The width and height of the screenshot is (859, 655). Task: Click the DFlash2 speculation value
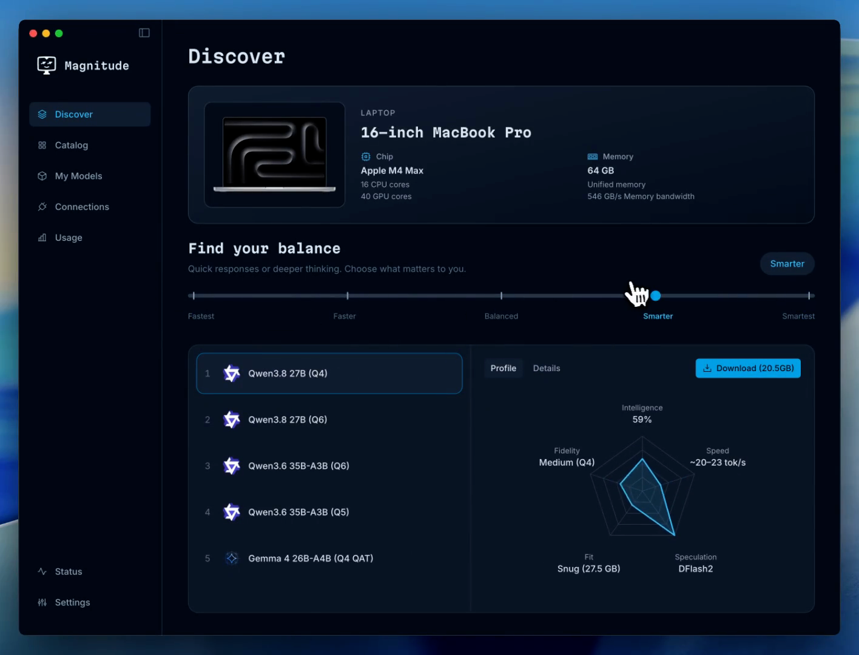(695, 569)
